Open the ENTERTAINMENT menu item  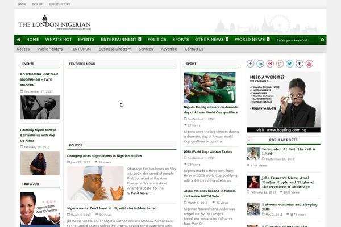[118, 40]
